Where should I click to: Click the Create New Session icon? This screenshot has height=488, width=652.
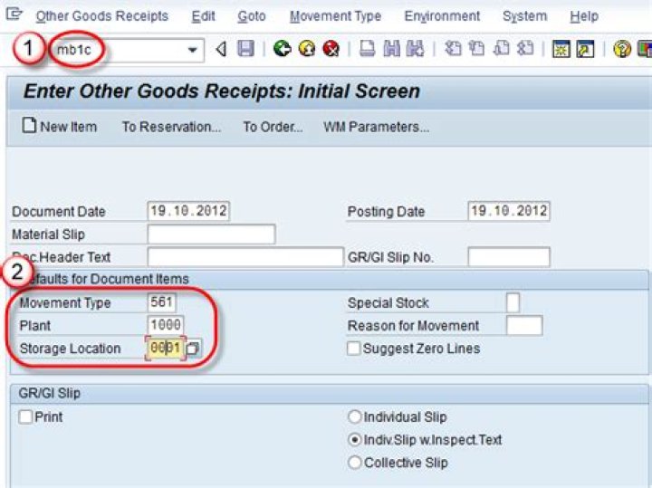[x=561, y=49]
